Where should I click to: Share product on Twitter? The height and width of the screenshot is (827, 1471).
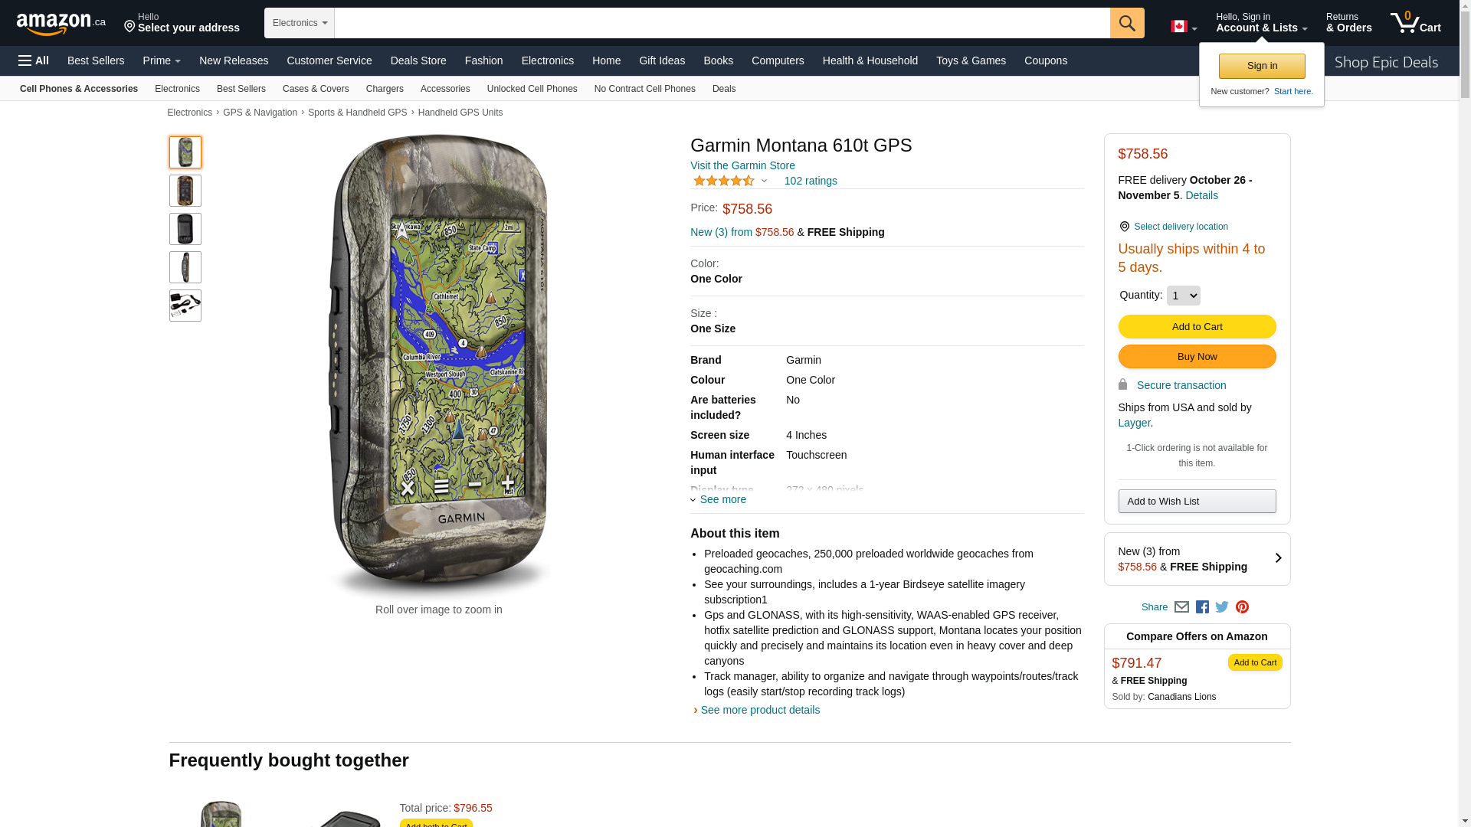(1222, 607)
